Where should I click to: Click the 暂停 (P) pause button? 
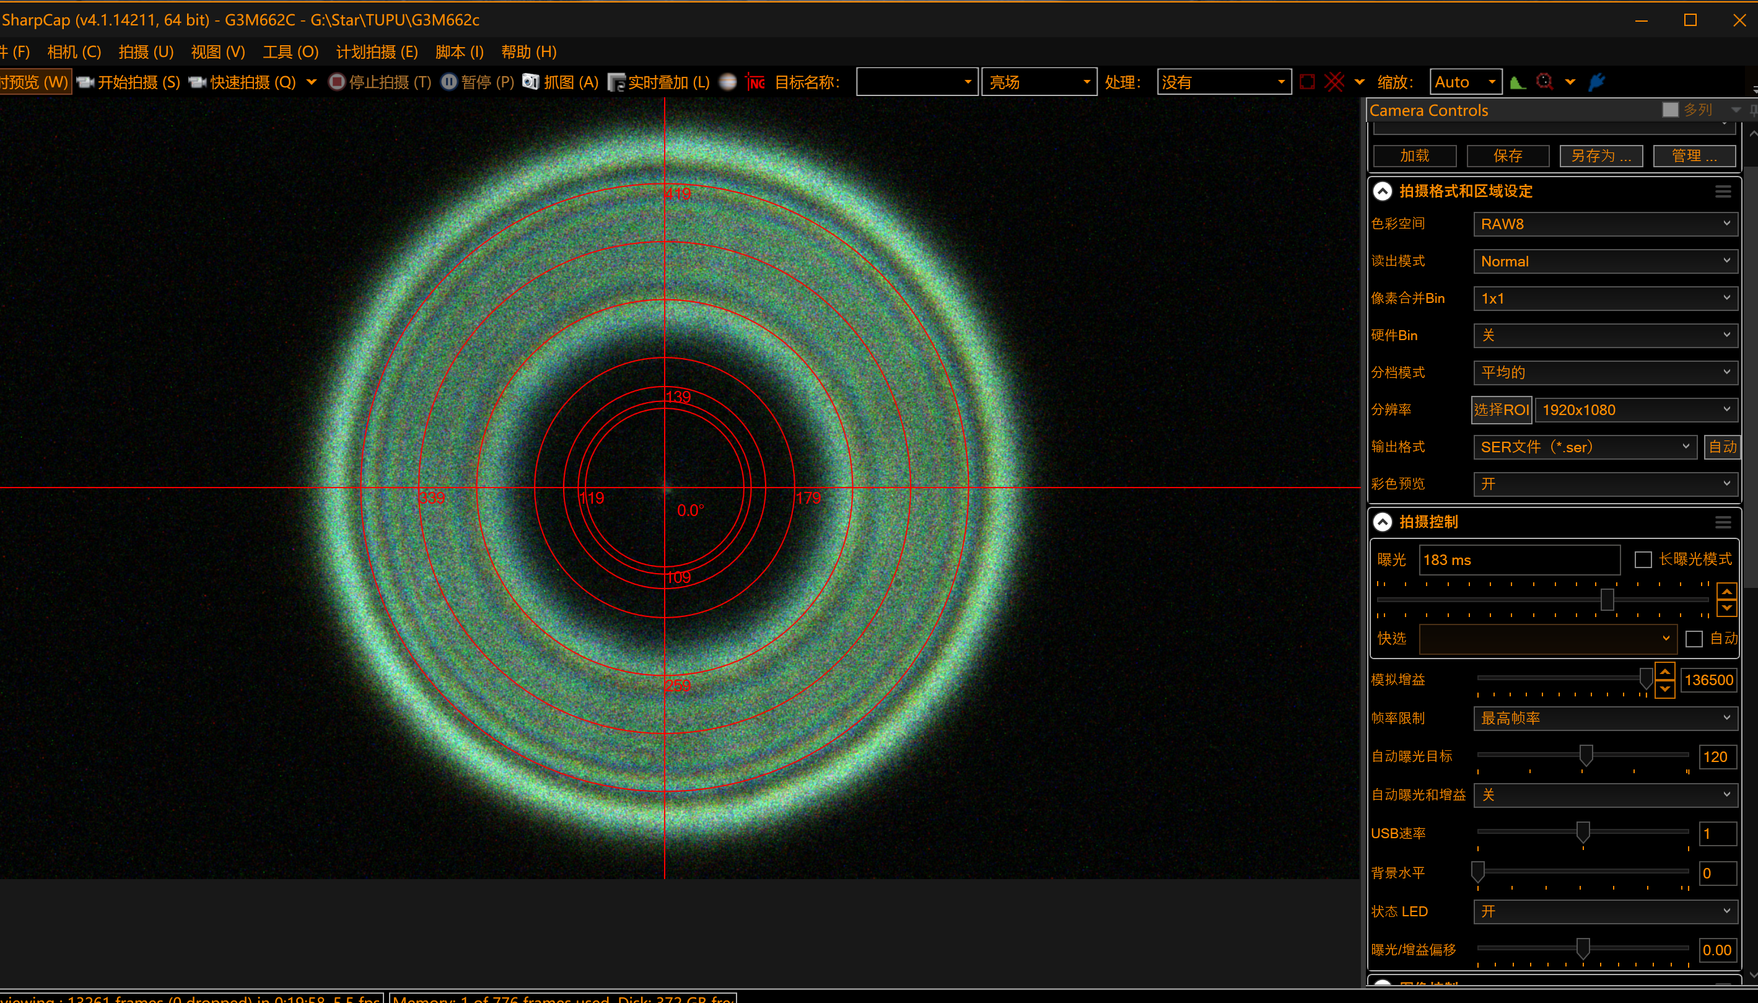477,82
